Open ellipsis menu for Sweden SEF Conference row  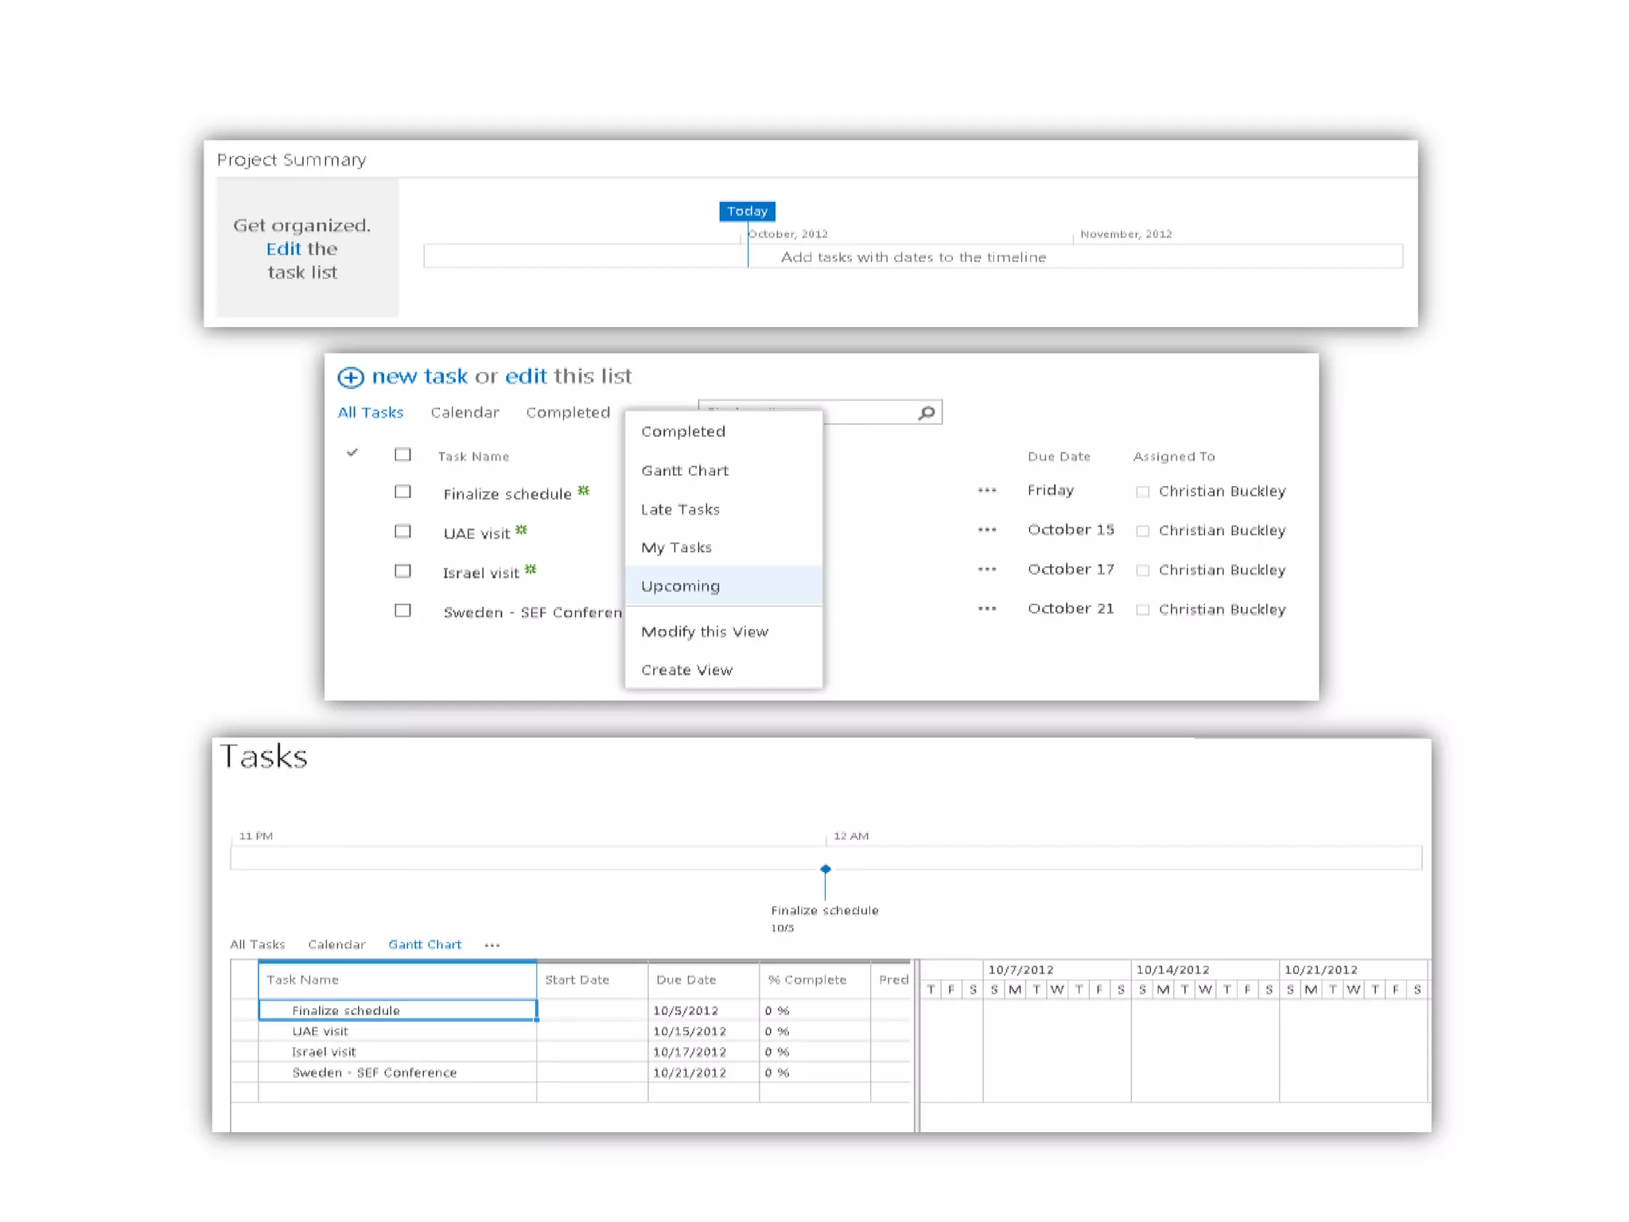pyautogui.click(x=987, y=609)
